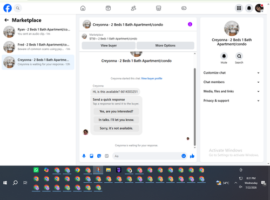Open WhatsApp from the taskbar

click(36, 170)
